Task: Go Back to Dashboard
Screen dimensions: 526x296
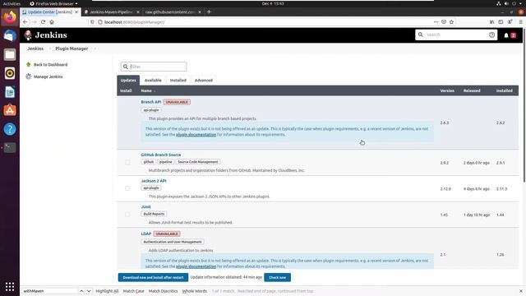Action: [x=50, y=64]
